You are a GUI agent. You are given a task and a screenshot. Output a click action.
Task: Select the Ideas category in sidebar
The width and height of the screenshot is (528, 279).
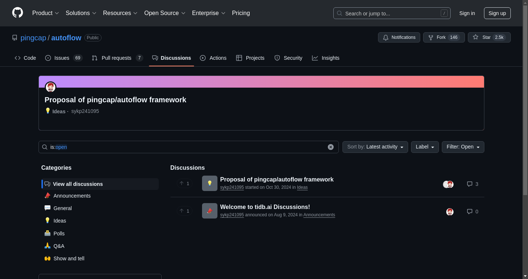click(100, 221)
